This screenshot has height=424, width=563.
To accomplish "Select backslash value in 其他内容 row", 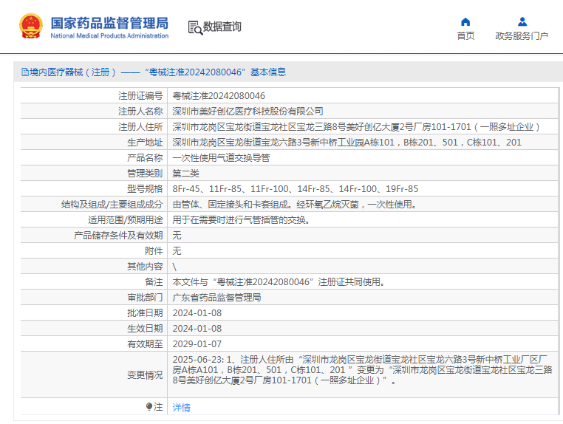I will 174,267.
